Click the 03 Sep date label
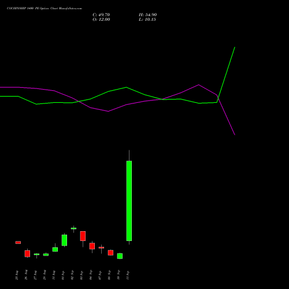The width and height of the screenshot is (289, 289). pos(81,275)
